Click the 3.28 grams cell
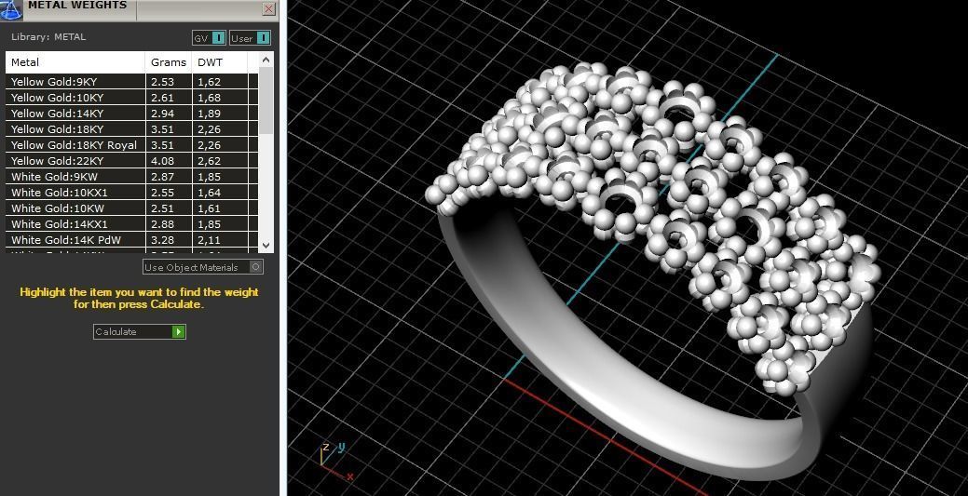 [x=169, y=240]
